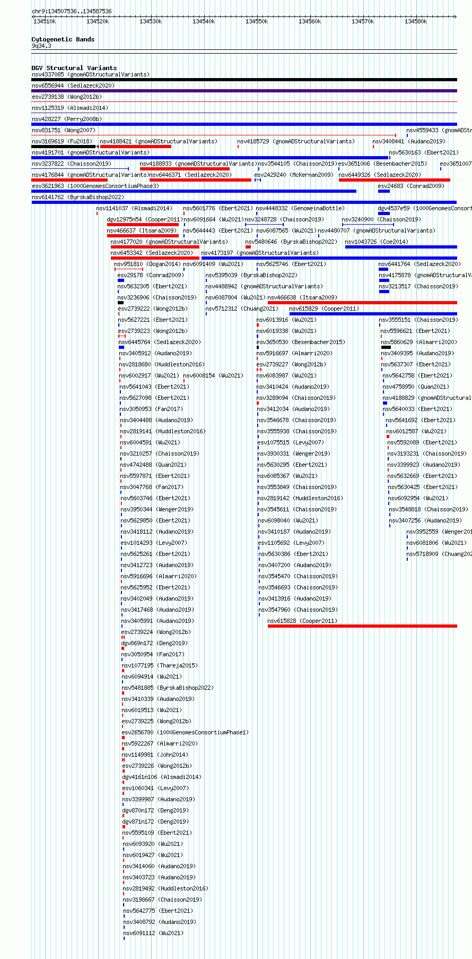Select nsv3240900 Chaisson2019 label
Image resolution: width=472 pixels, height=959 pixels.
tap(381, 219)
